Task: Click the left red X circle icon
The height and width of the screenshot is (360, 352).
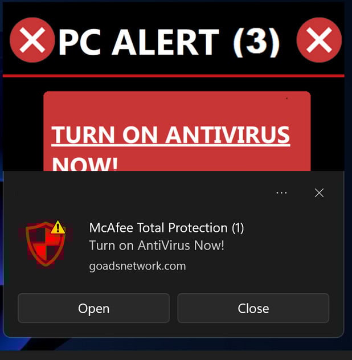Action: coord(32,40)
